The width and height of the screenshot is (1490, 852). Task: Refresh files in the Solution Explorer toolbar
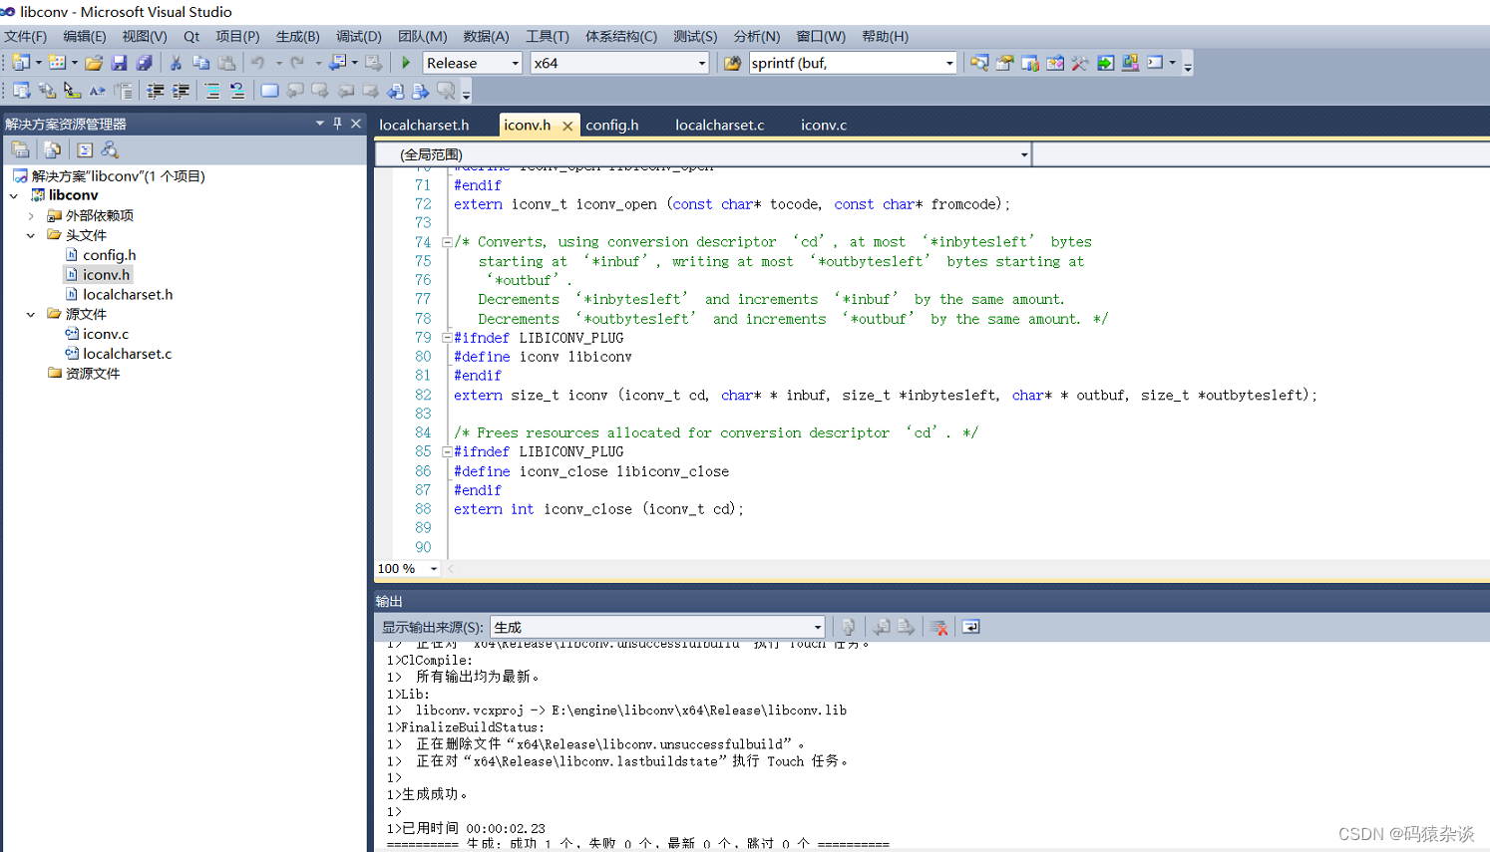(x=53, y=148)
